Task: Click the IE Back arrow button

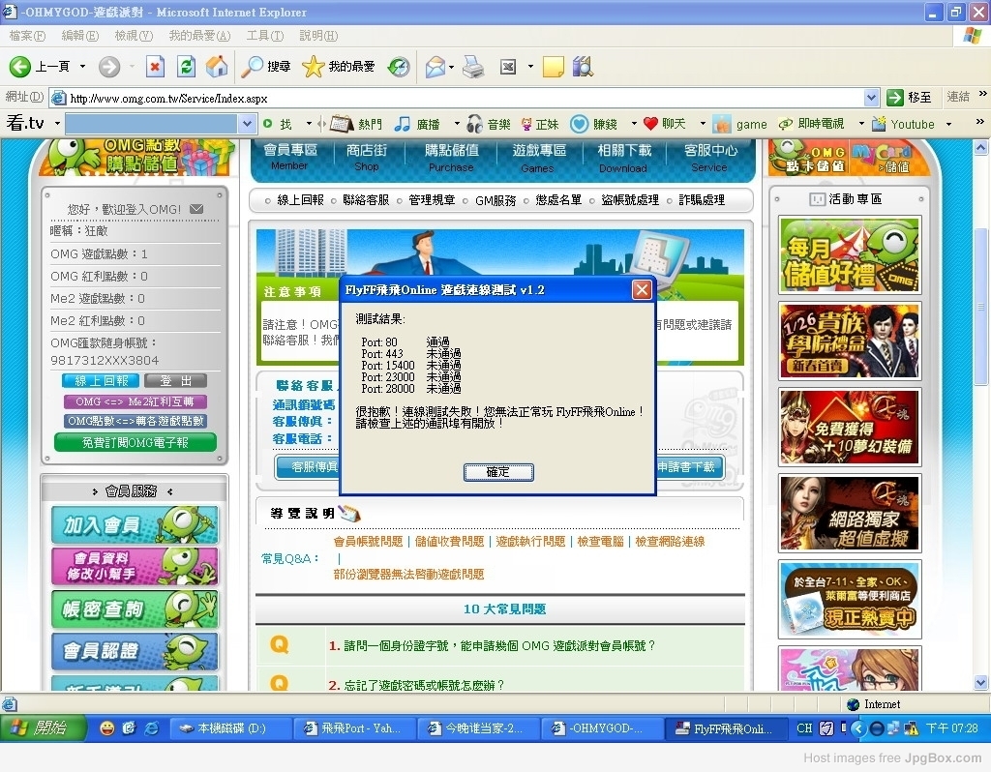Action: click(21, 67)
